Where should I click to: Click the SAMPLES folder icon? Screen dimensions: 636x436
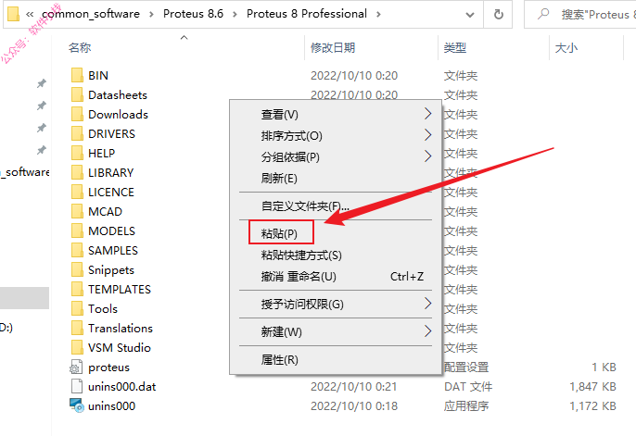point(77,250)
